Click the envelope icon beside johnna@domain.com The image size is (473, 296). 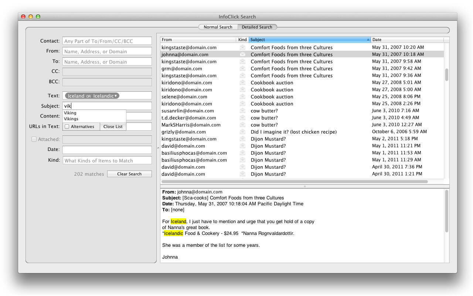coord(242,54)
